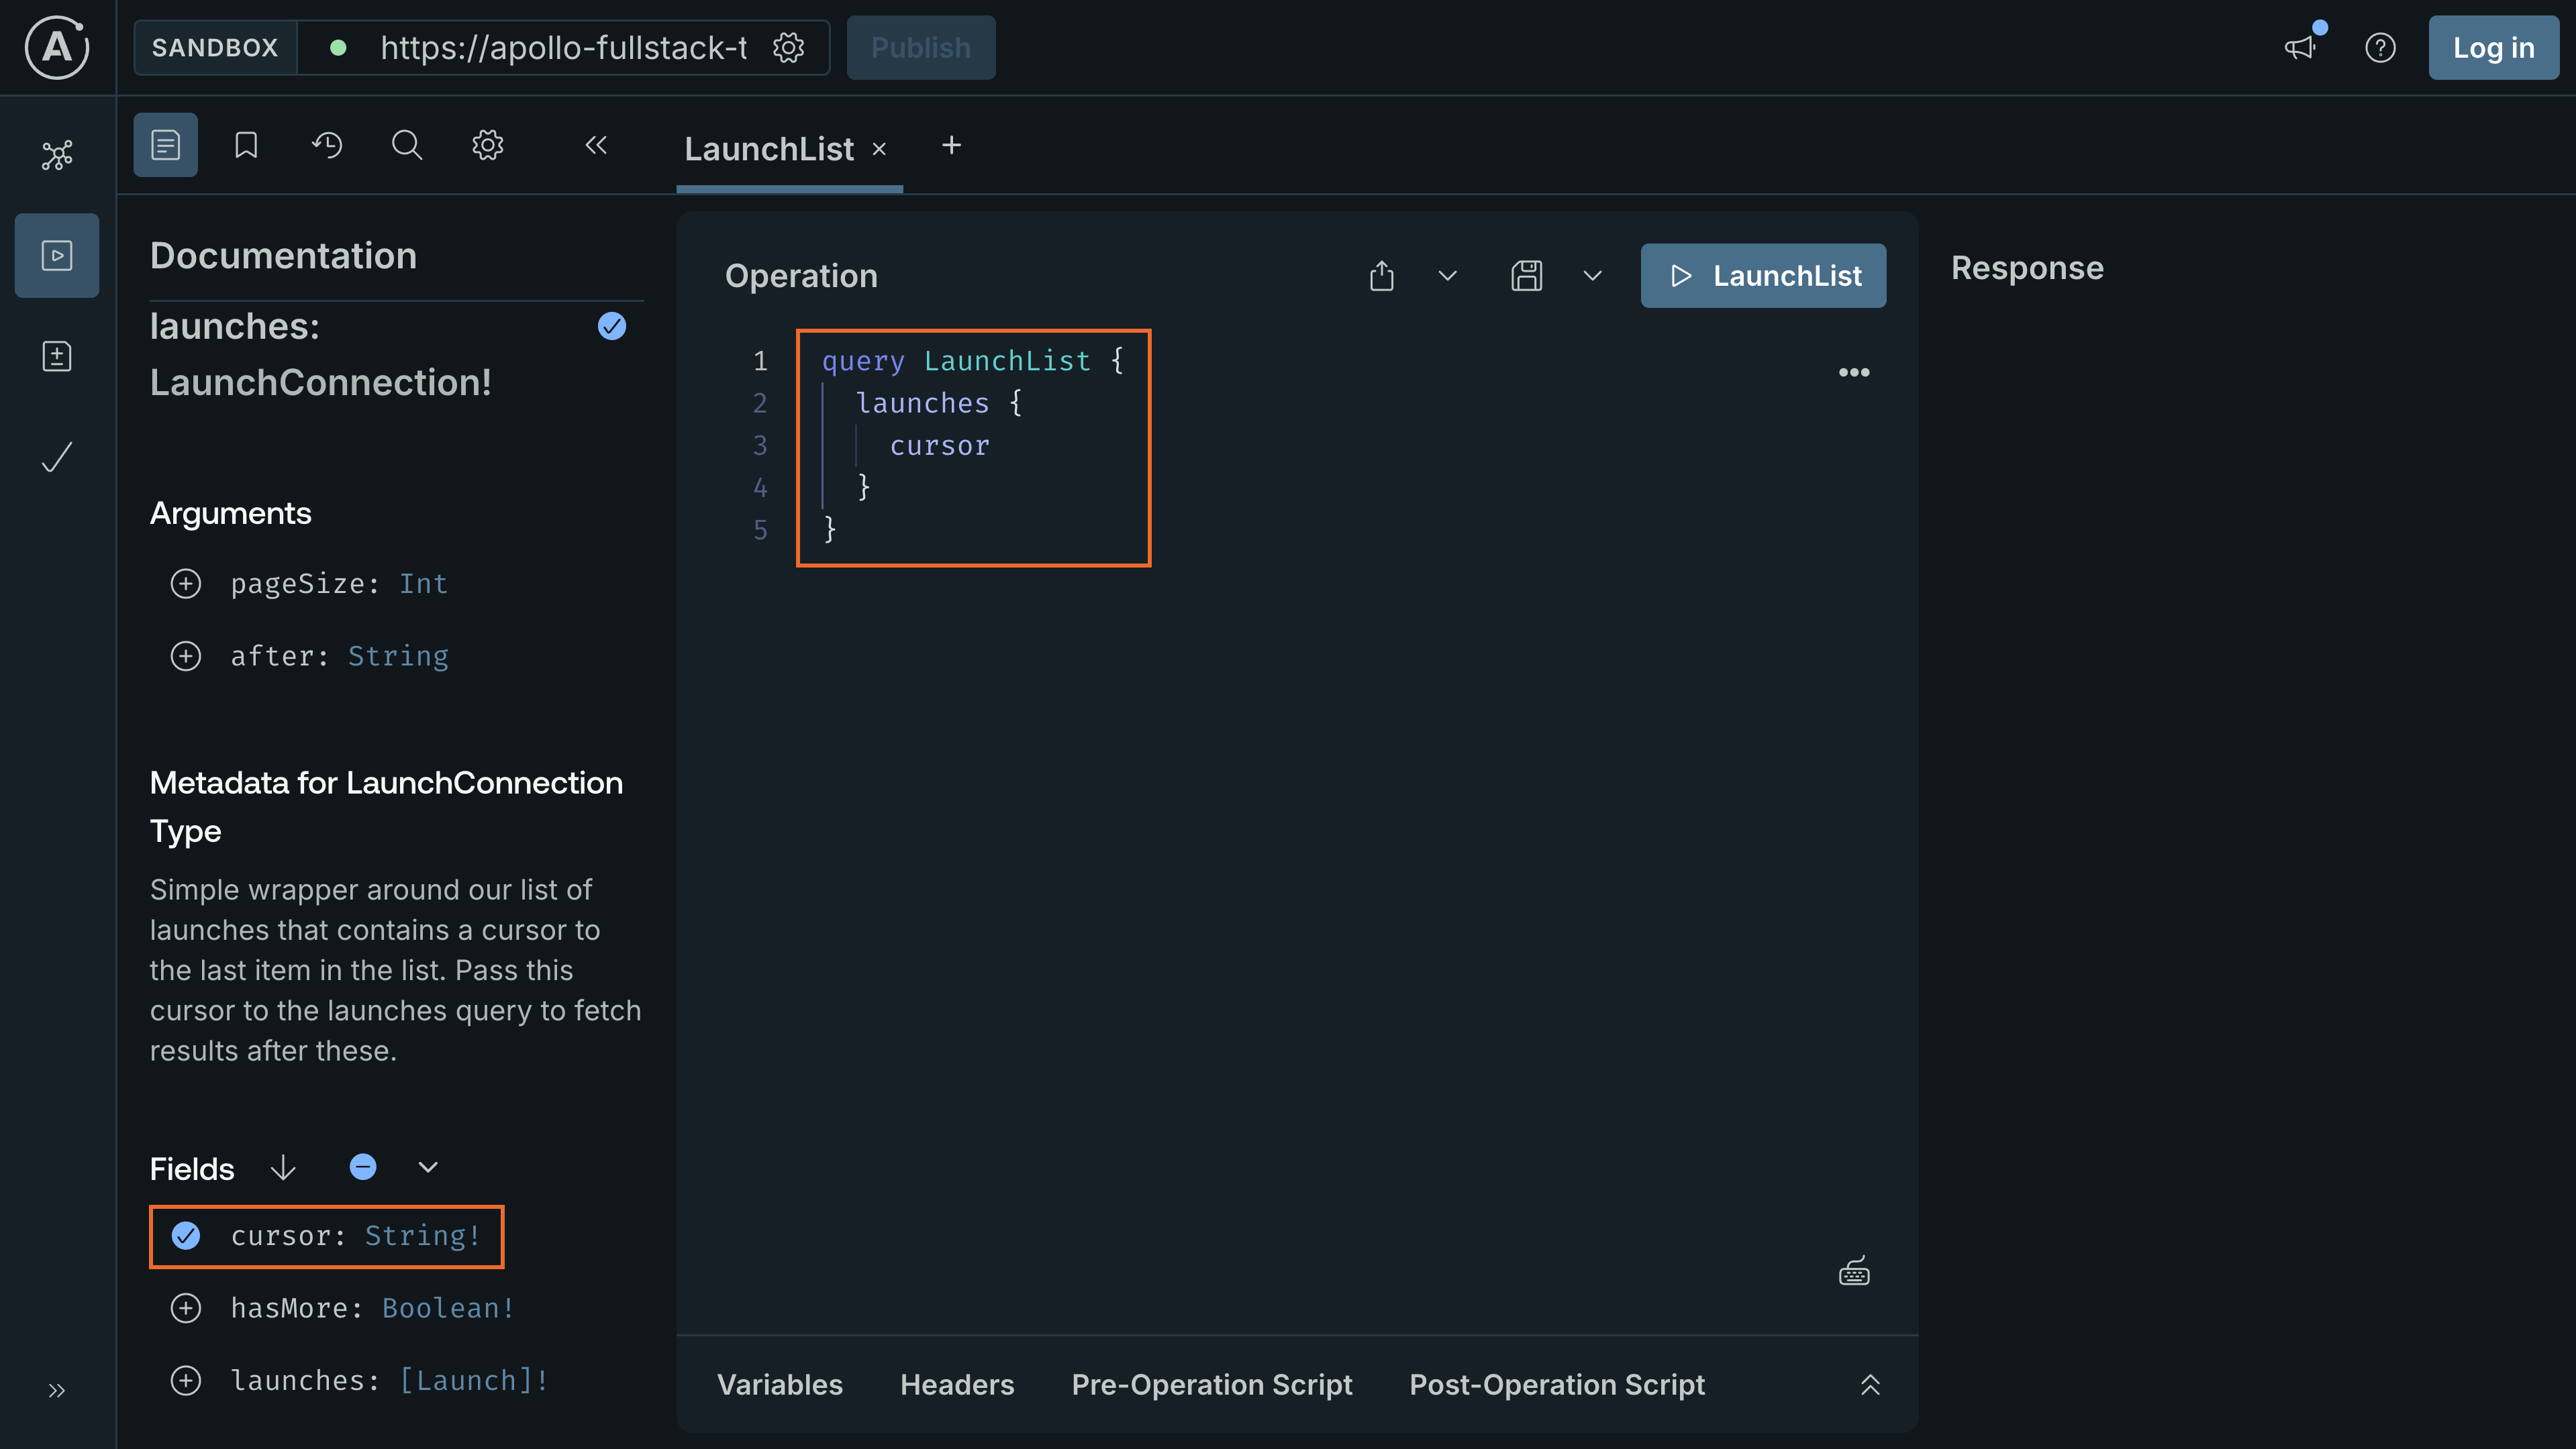This screenshot has width=2576, height=1449.
Task: Open the Fields section dropdown
Action: coord(428,1166)
